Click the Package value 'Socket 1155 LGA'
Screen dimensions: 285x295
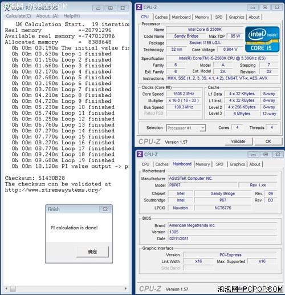point(205,43)
